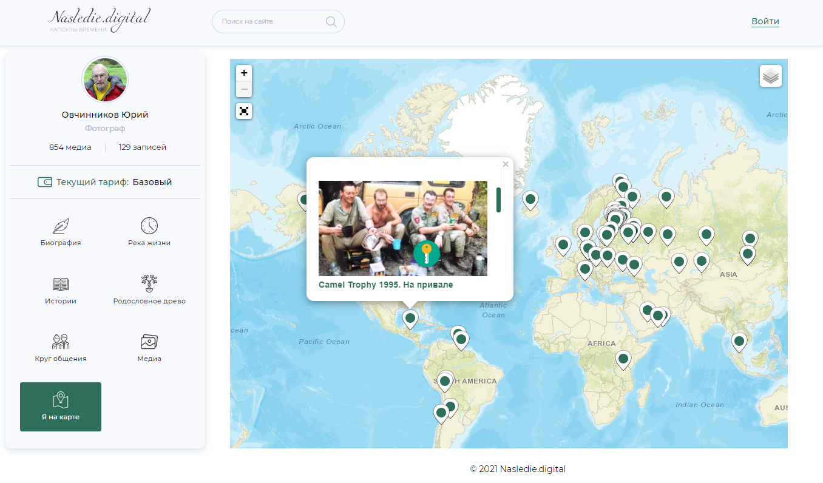The width and height of the screenshot is (823, 483).
Task: Zoom in the map with plus button
Action: tap(244, 73)
